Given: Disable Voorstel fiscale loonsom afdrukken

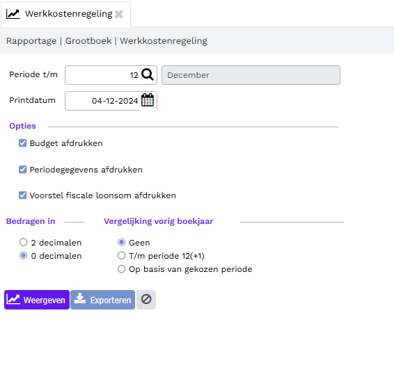Looking at the screenshot, I should [22, 195].
